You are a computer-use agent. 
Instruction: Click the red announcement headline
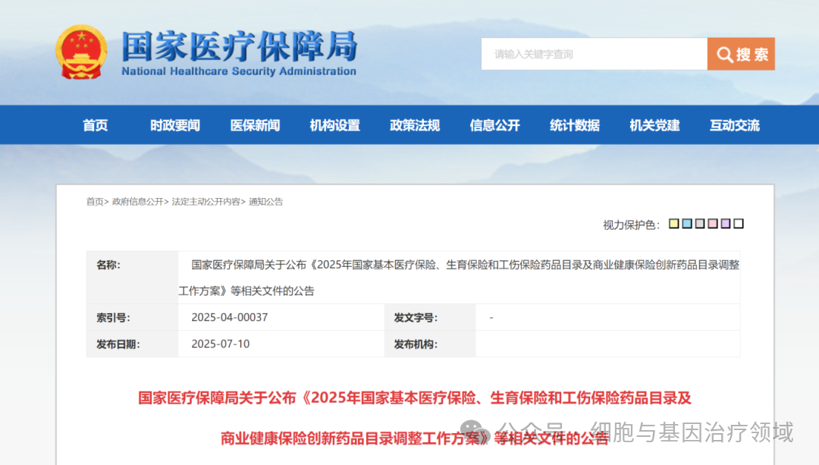pos(415,418)
